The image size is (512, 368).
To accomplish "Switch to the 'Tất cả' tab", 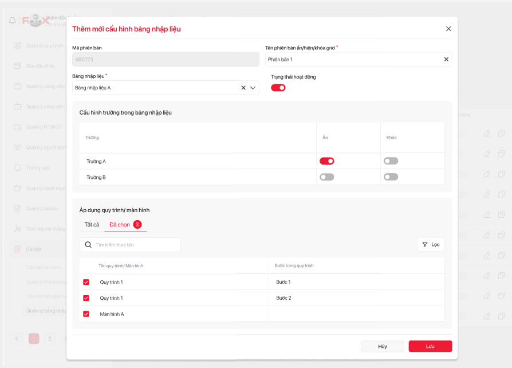I will 92,224.
